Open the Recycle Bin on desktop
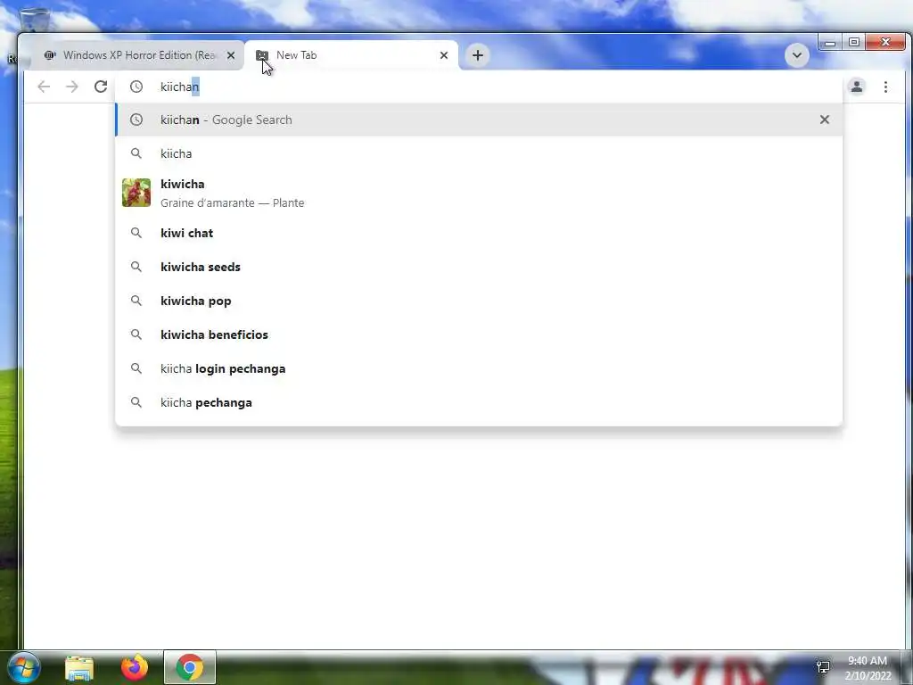 34,21
